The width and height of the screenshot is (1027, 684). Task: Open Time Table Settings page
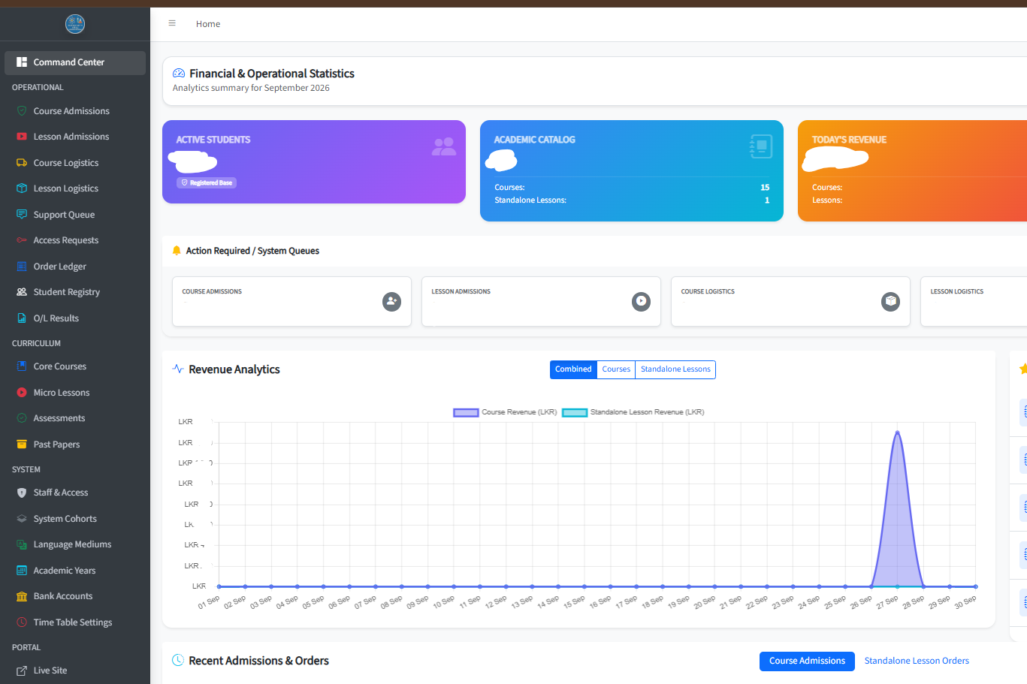pyautogui.click(x=75, y=622)
